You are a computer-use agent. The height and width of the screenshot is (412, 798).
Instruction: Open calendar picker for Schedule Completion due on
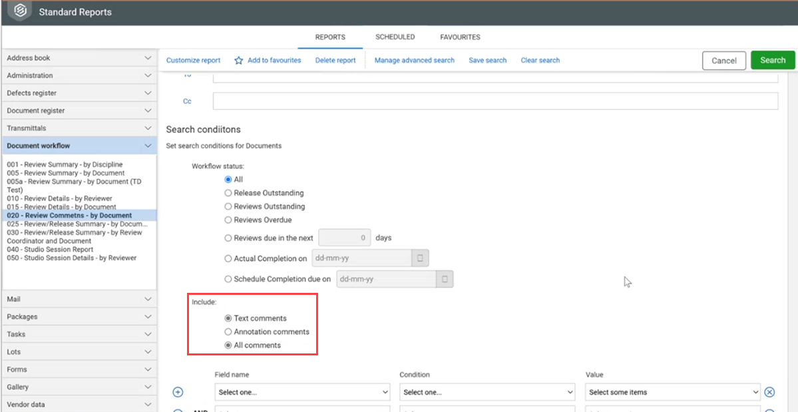[x=445, y=280]
